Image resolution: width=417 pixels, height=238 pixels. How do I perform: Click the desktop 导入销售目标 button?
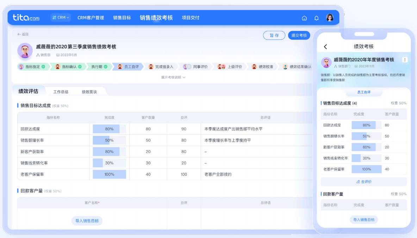pyautogui.click(x=87, y=221)
